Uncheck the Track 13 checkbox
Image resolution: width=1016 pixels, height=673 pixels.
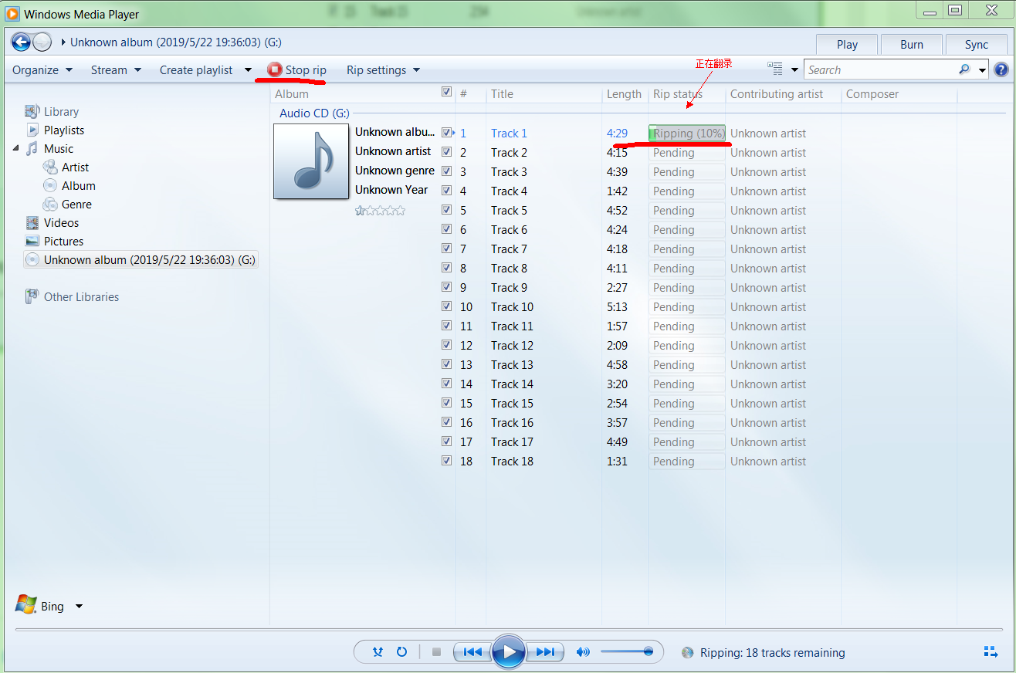[446, 364]
